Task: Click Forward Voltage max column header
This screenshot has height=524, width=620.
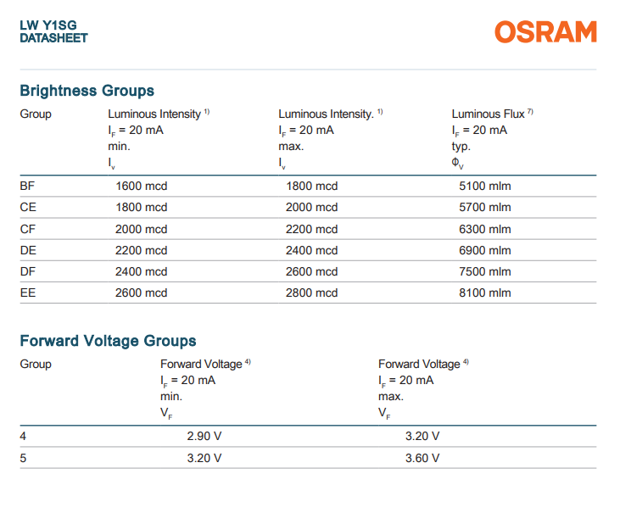Action: [x=423, y=389]
